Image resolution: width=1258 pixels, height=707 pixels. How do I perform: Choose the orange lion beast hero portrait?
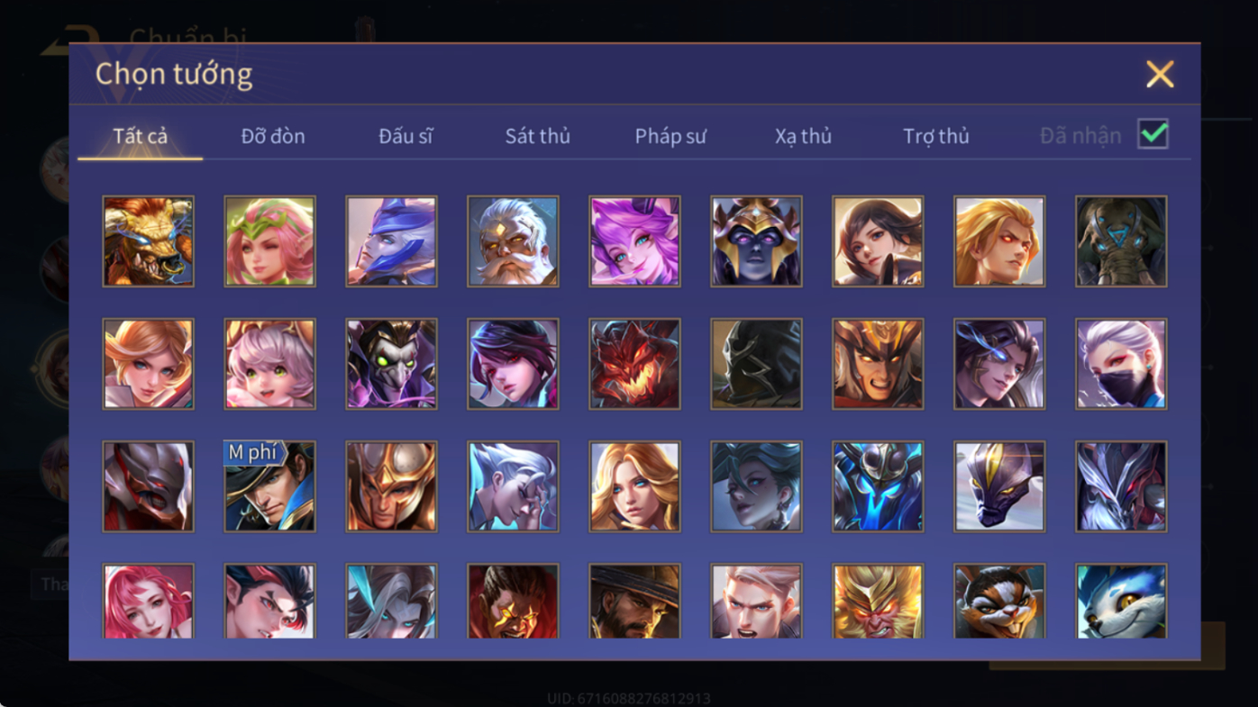click(x=148, y=241)
